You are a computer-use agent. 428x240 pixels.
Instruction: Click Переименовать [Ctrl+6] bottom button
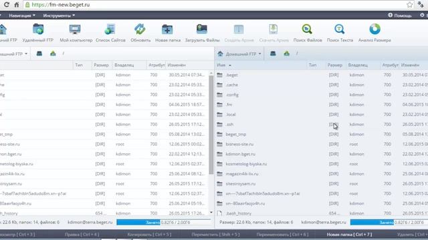click(x=282, y=234)
